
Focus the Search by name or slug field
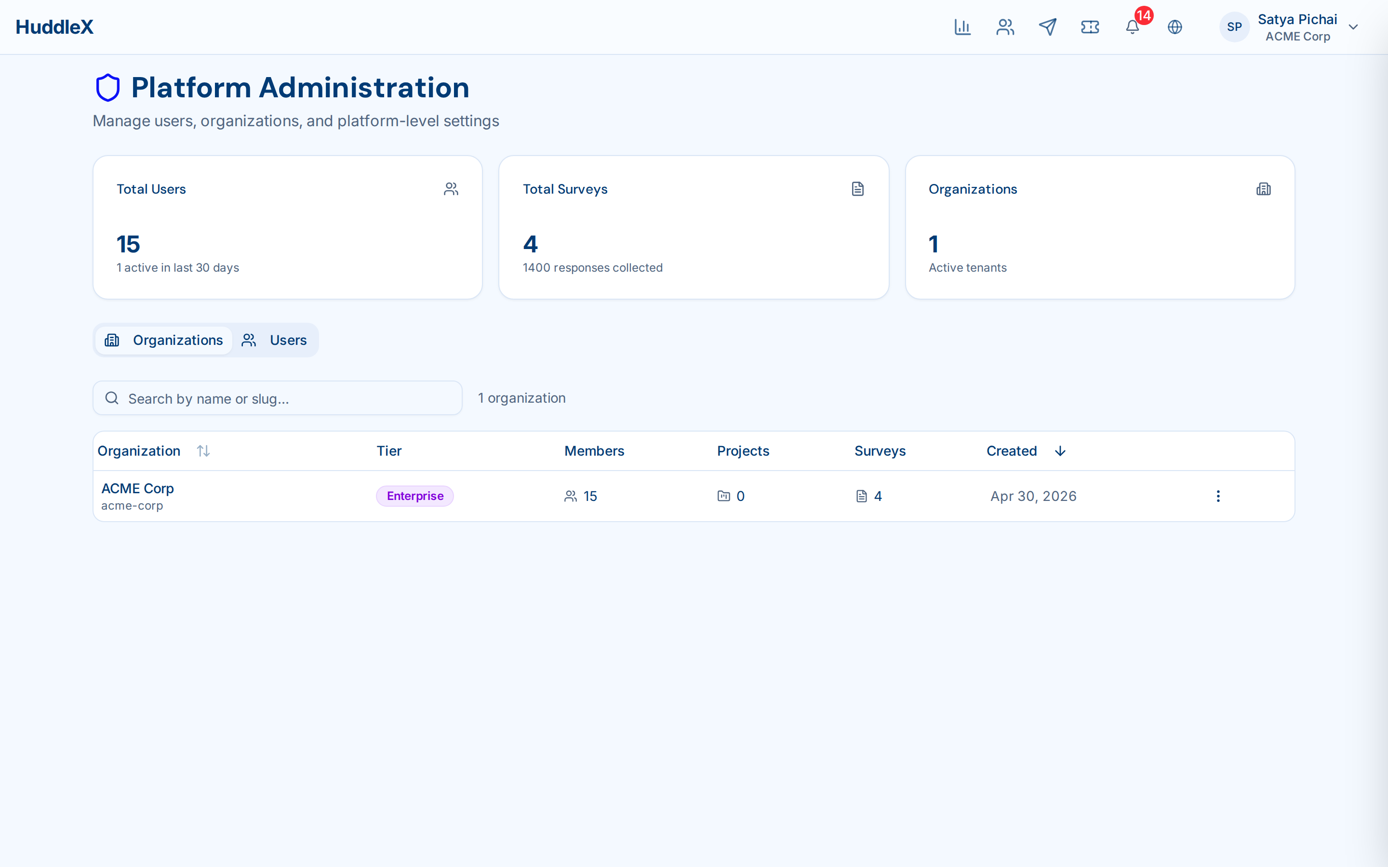[x=278, y=398]
